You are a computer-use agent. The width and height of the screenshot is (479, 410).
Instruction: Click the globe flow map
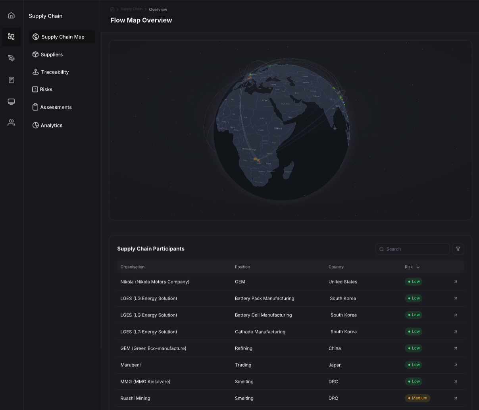pyautogui.click(x=282, y=130)
